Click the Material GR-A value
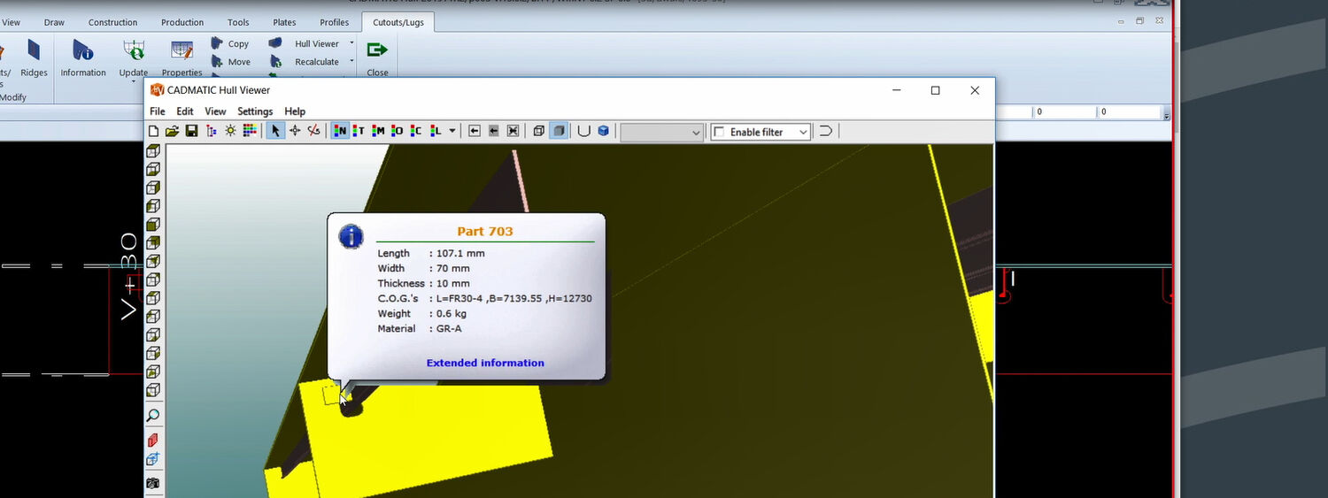Image resolution: width=1328 pixels, height=498 pixels. [449, 328]
